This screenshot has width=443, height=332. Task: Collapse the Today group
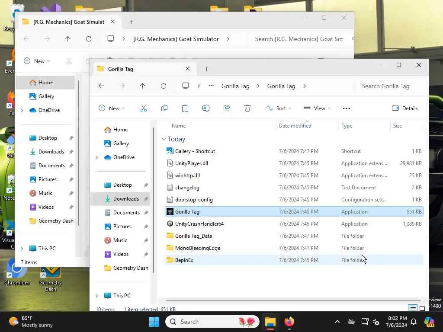pos(164,139)
